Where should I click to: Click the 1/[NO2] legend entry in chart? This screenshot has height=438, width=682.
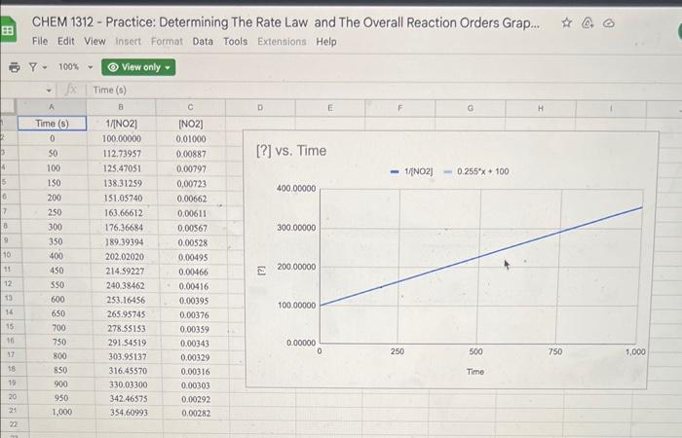tap(412, 171)
